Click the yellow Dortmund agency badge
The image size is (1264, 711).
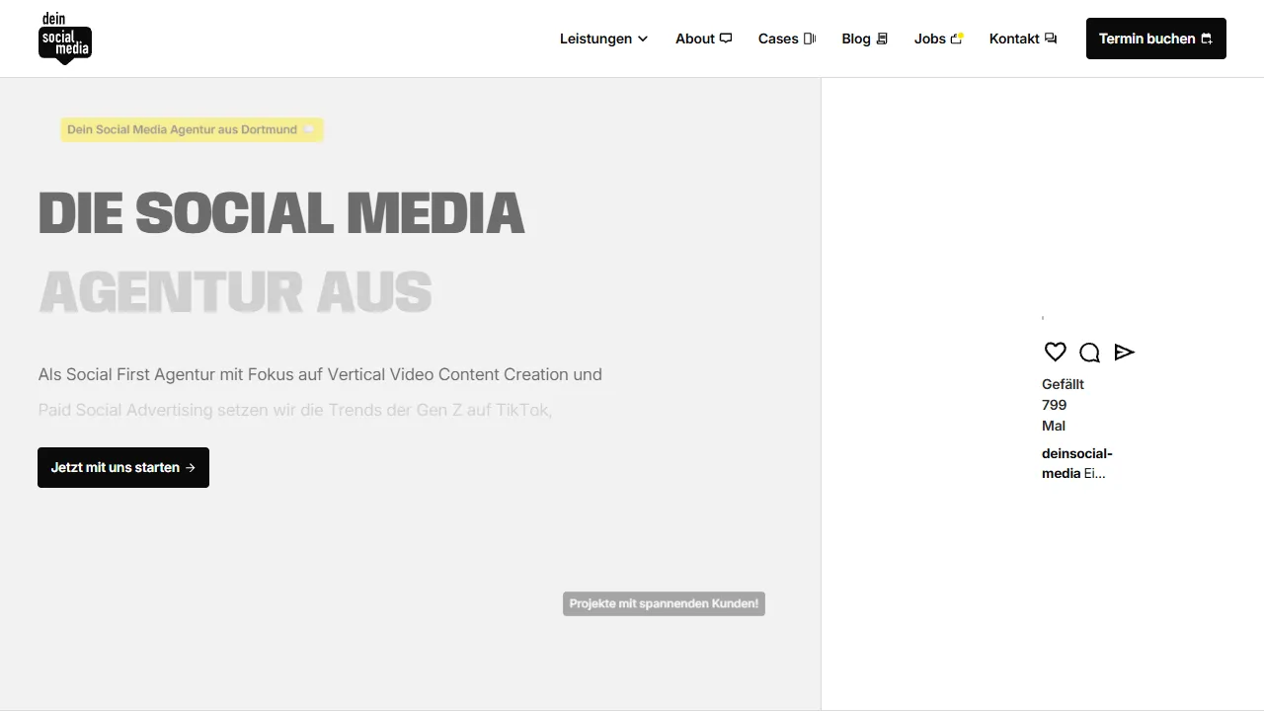coord(192,129)
